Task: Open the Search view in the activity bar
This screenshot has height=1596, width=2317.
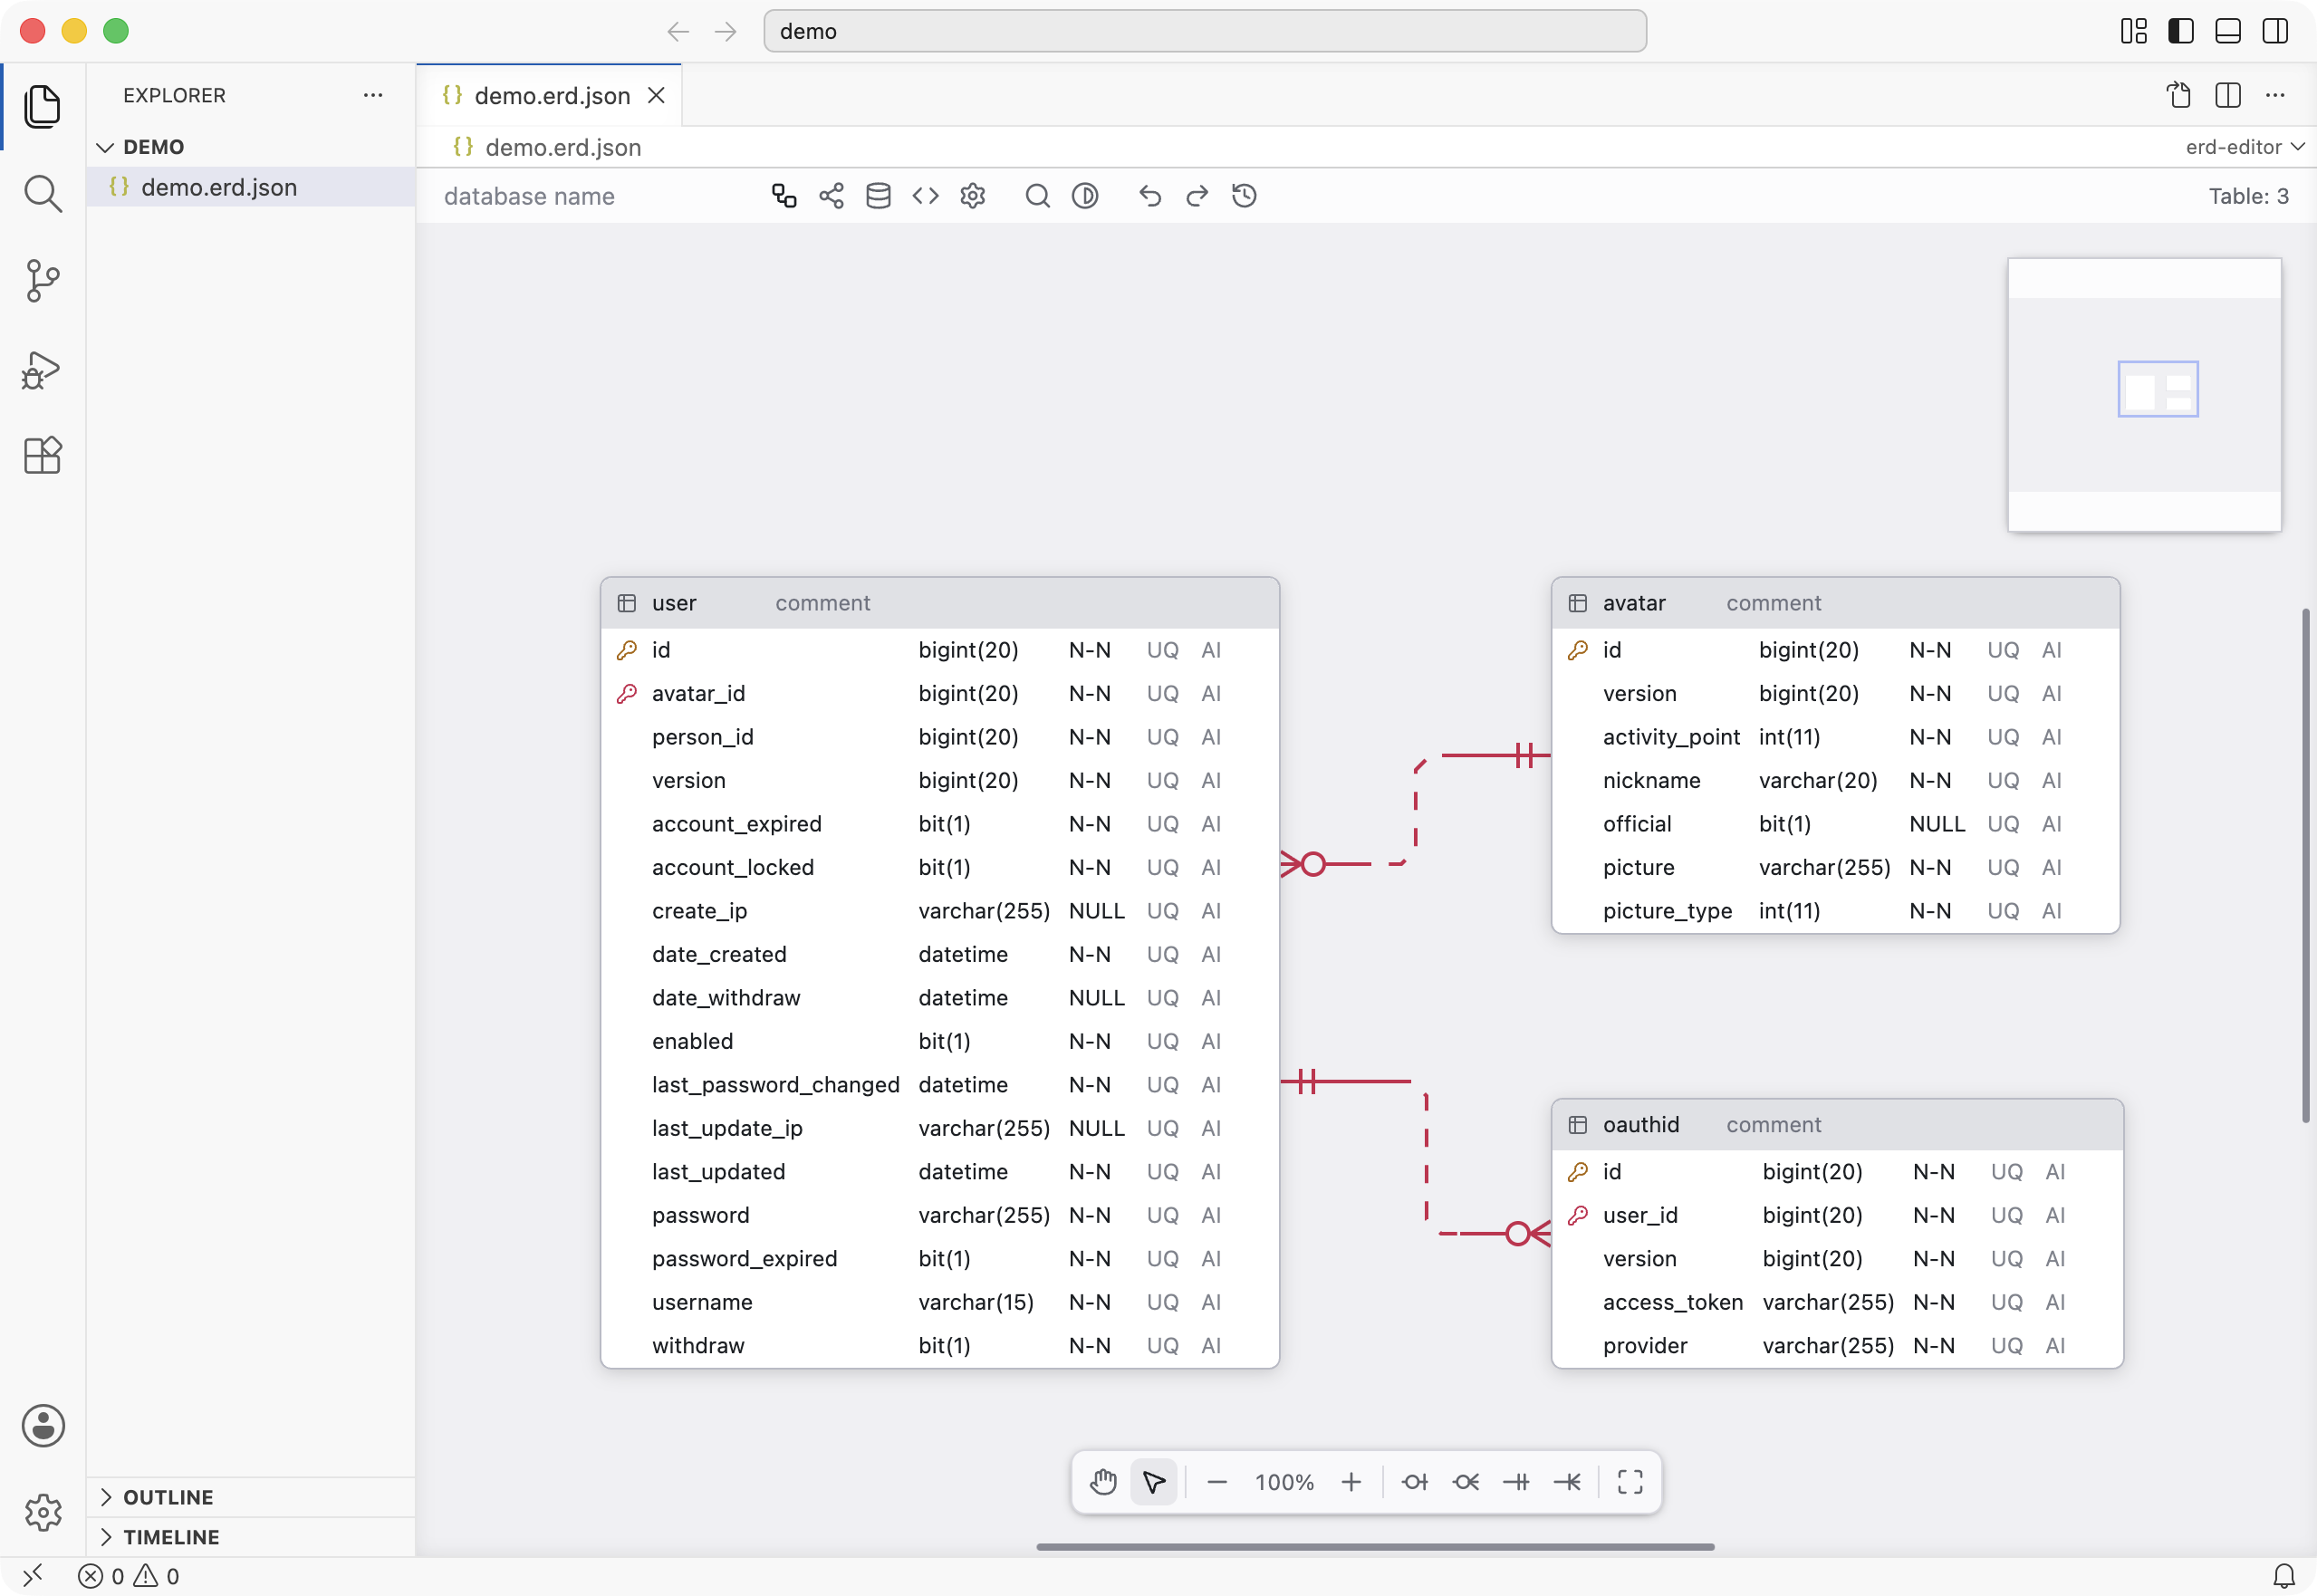Action: pos(42,194)
